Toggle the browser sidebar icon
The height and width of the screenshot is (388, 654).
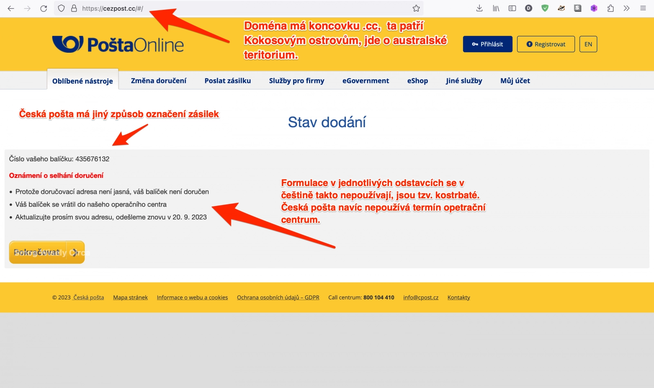coord(512,8)
